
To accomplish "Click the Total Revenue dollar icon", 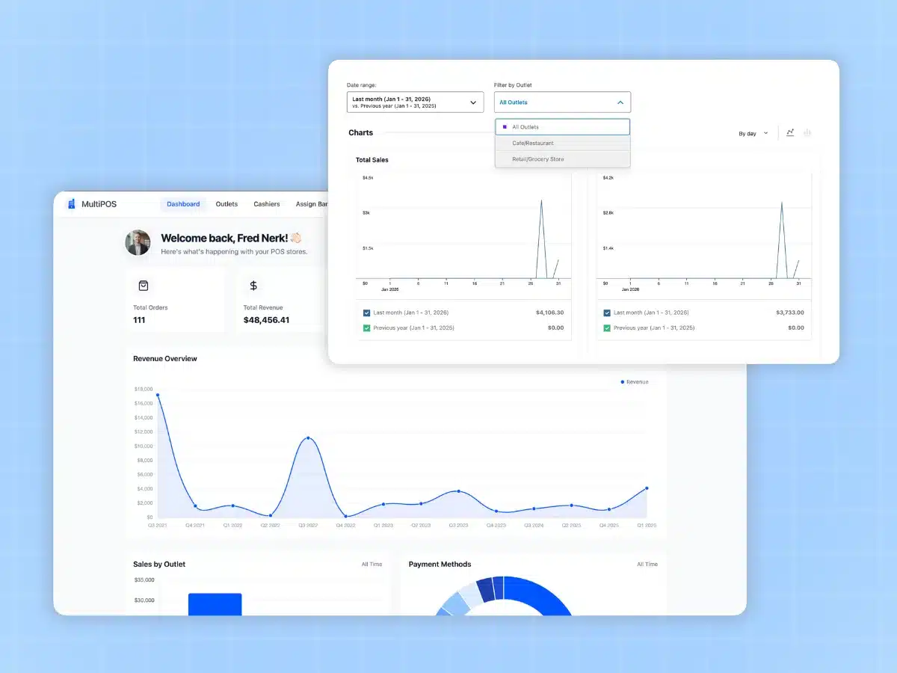I will 253,286.
